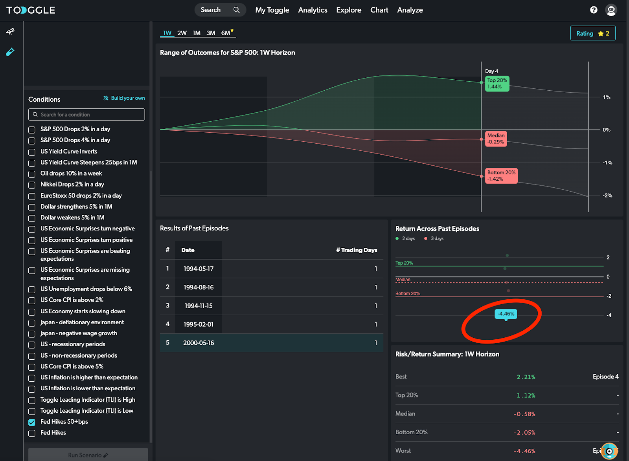Check US Core CPI is above 2%
The width and height of the screenshot is (629, 461).
point(32,300)
